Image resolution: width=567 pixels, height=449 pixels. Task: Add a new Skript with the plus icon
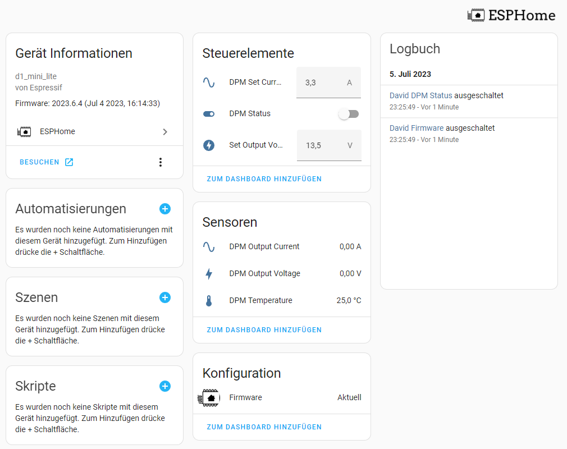165,386
